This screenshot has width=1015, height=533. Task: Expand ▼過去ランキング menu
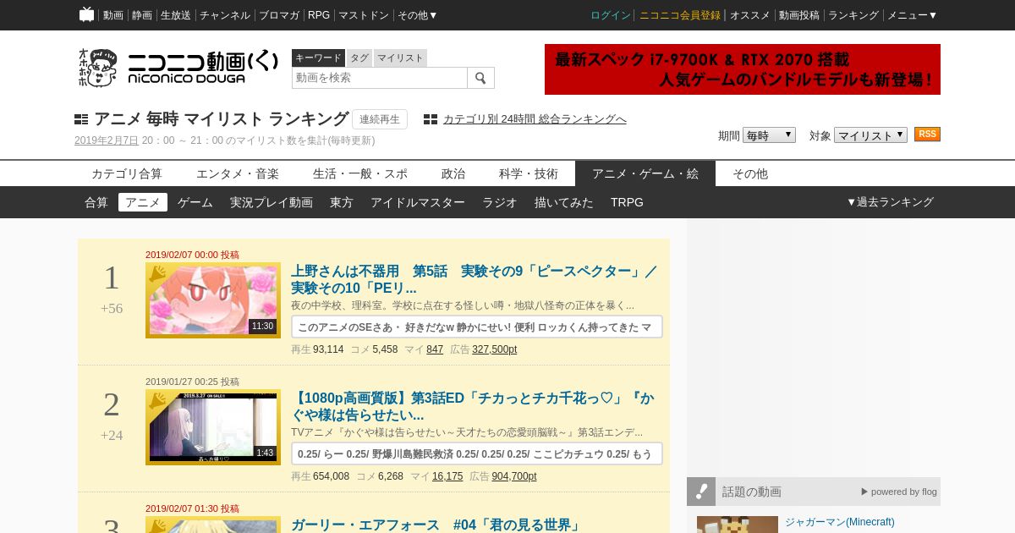click(x=890, y=202)
